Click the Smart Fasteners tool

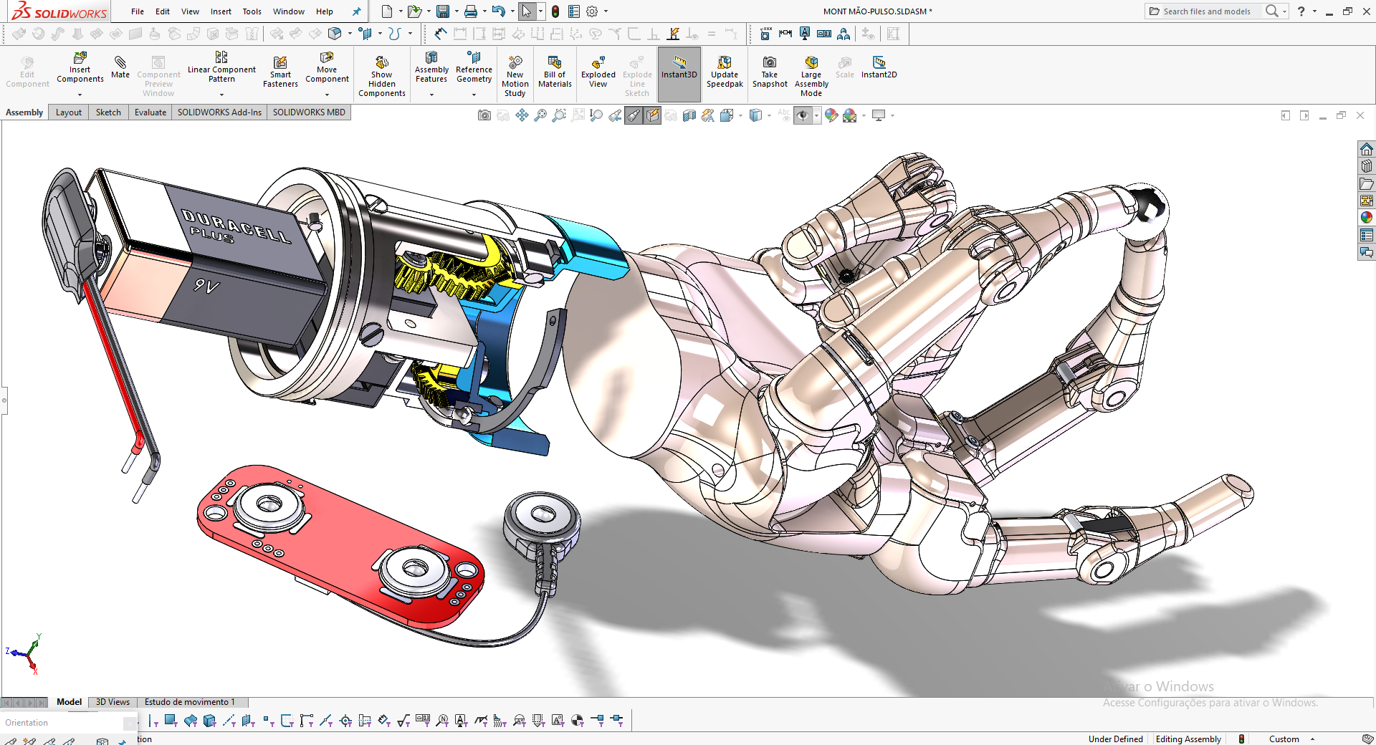click(279, 72)
